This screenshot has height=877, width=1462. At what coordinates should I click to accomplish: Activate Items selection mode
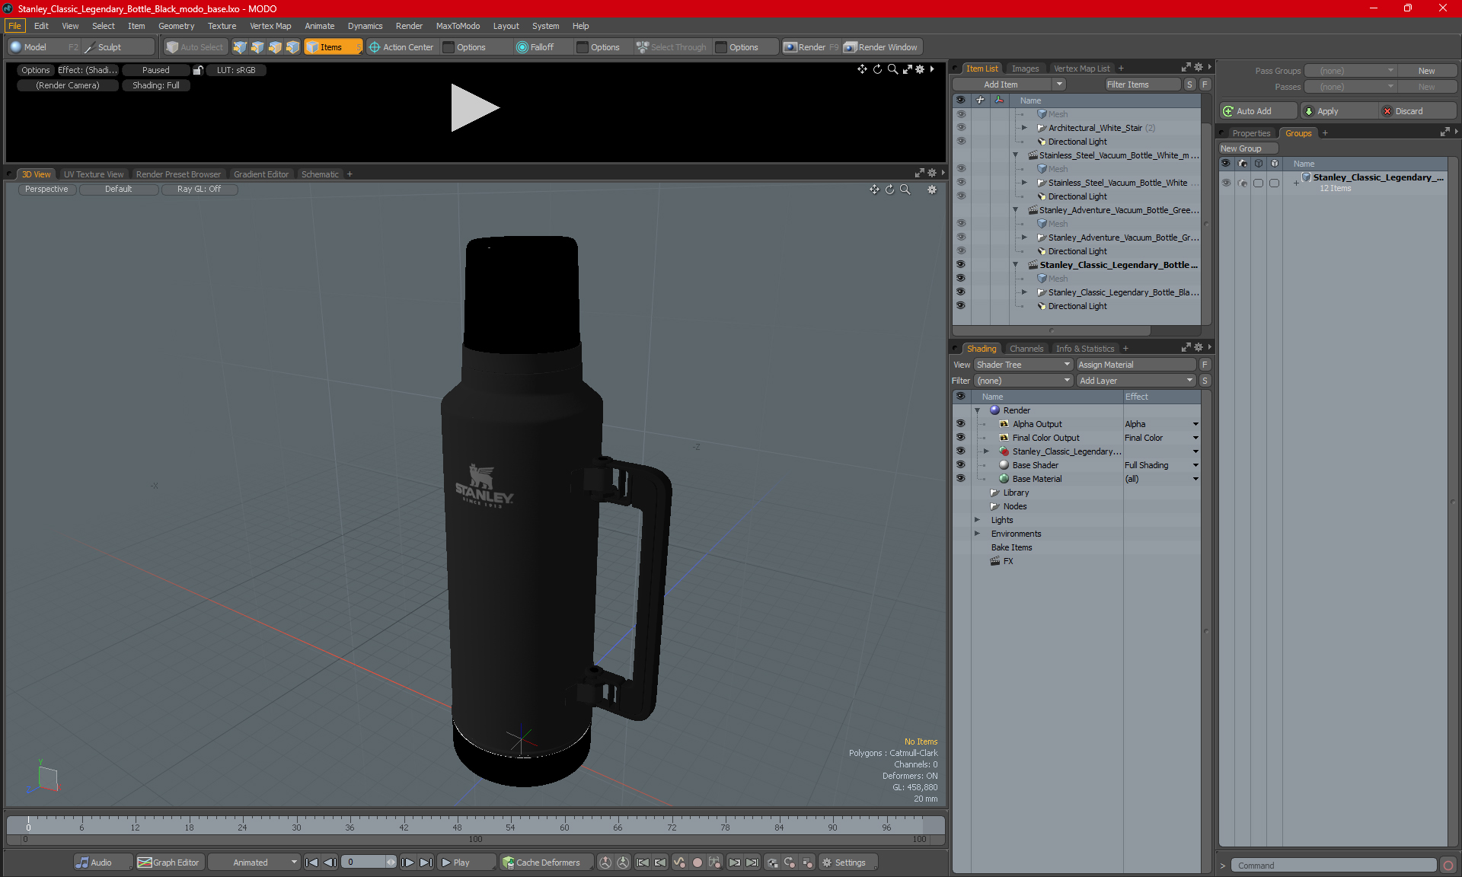coord(333,47)
